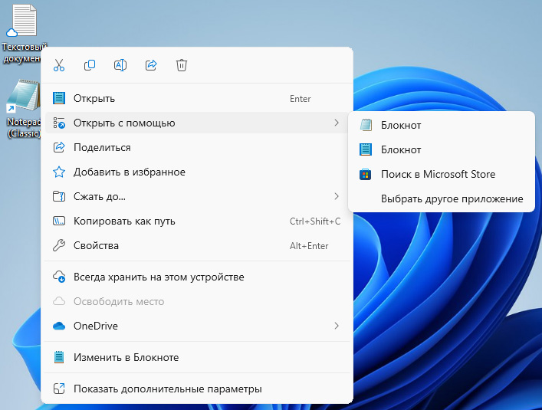Click the wrench icon beside Свойства

59,245
